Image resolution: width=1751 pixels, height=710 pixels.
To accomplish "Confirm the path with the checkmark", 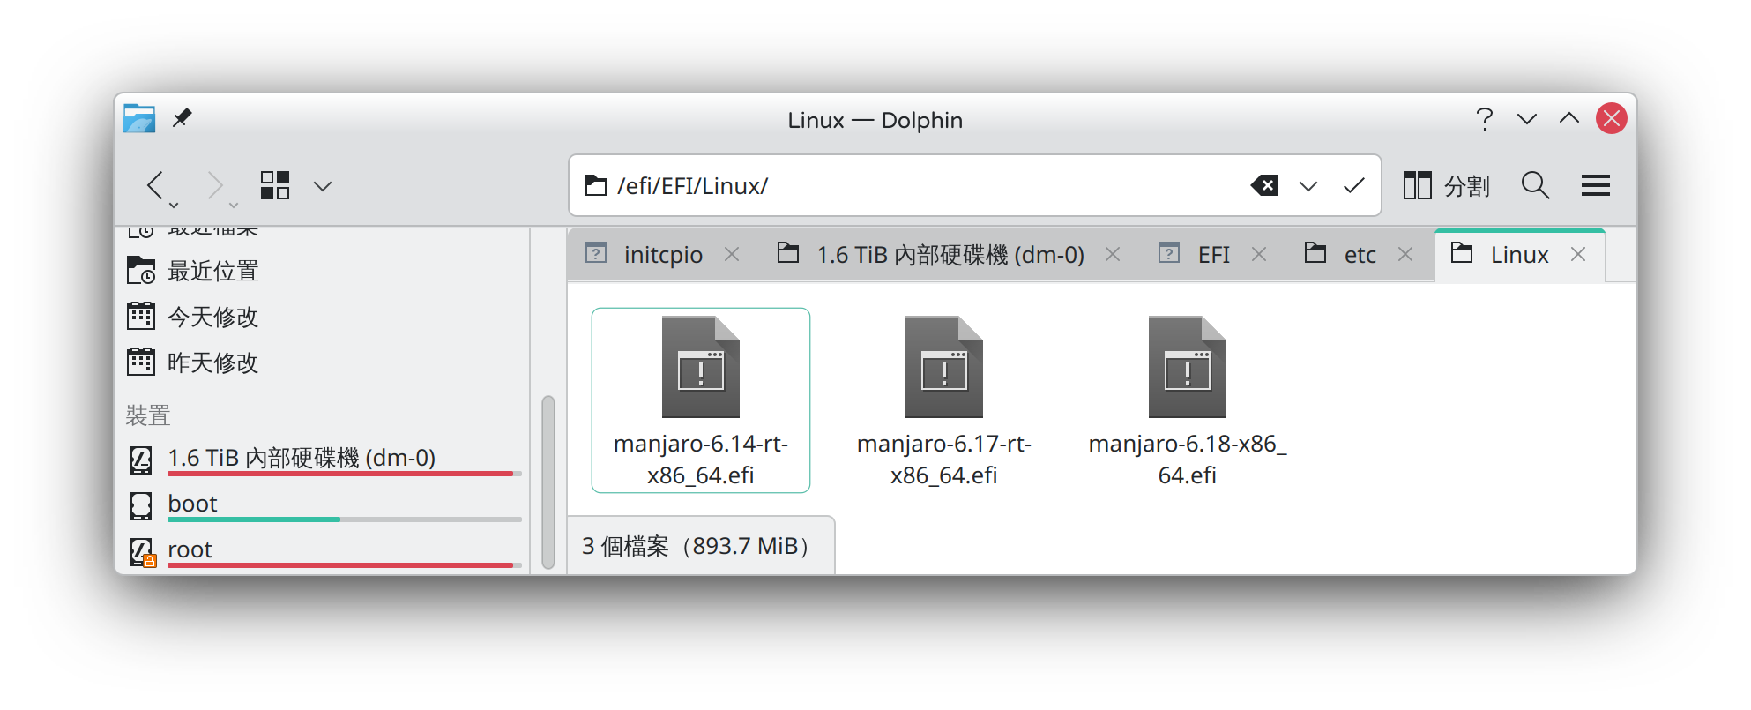I will [x=1353, y=186].
